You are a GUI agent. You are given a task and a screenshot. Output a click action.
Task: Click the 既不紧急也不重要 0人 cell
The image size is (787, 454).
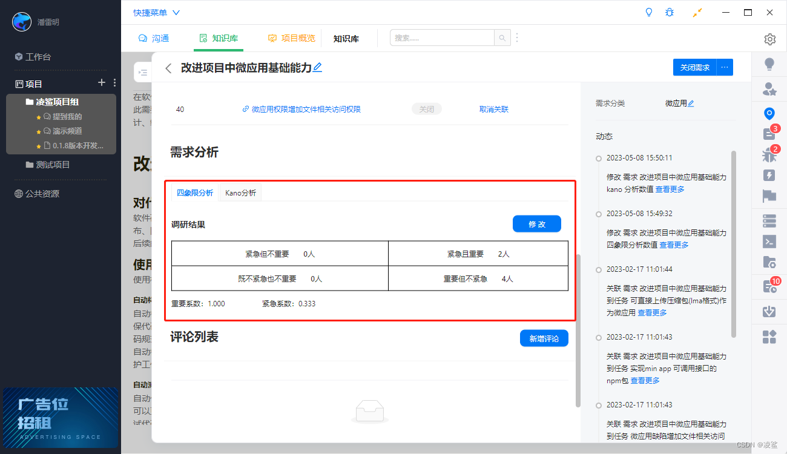[280, 279]
